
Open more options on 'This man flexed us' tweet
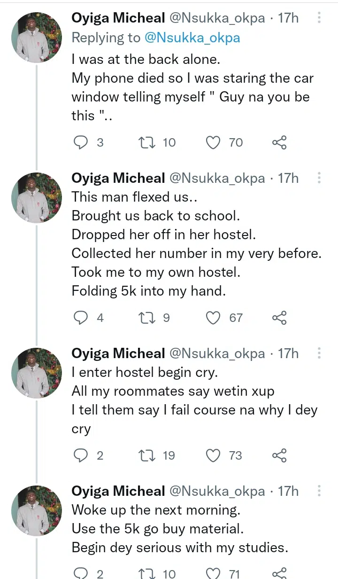coord(319,178)
